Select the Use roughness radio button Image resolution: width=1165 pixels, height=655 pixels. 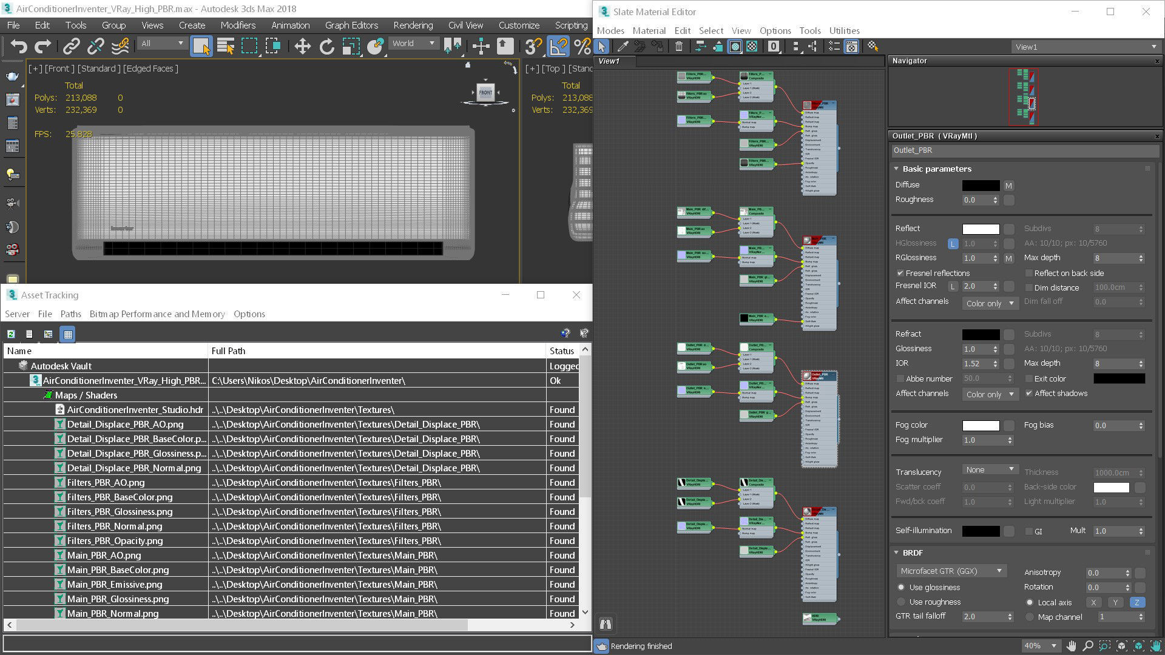tap(901, 602)
